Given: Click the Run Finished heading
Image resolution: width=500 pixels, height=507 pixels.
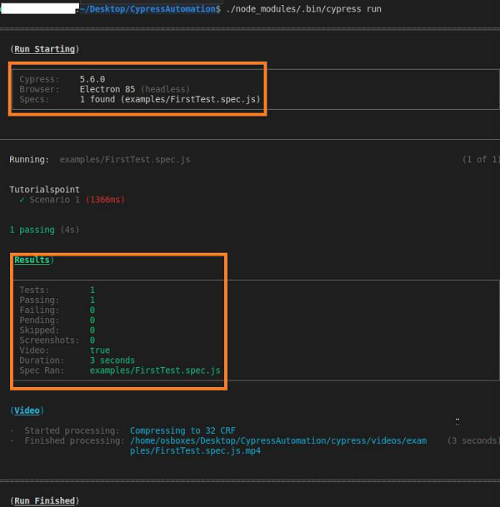Looking at the screenshot, I should (x=47, y=500).
